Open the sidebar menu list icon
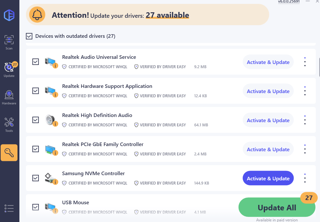 coord(9,208)
